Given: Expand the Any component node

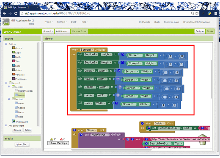Looking at the screenshot, I should coord(6,126).
